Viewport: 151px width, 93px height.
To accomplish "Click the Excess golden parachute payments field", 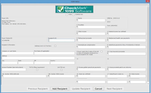I will pyautogui.click(x=92, y=69).
